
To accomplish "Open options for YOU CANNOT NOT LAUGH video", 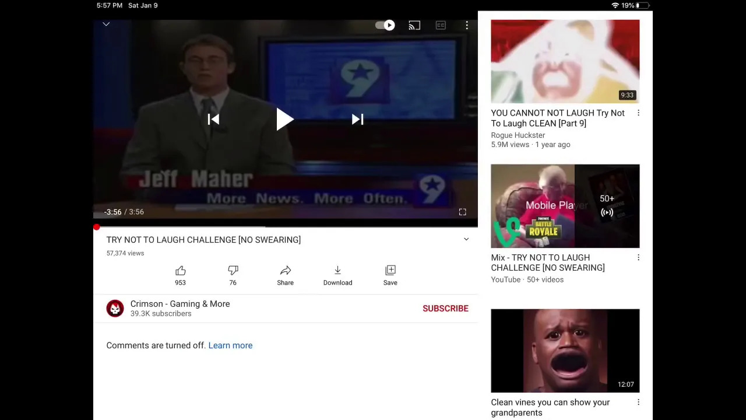I will (638, 113).
